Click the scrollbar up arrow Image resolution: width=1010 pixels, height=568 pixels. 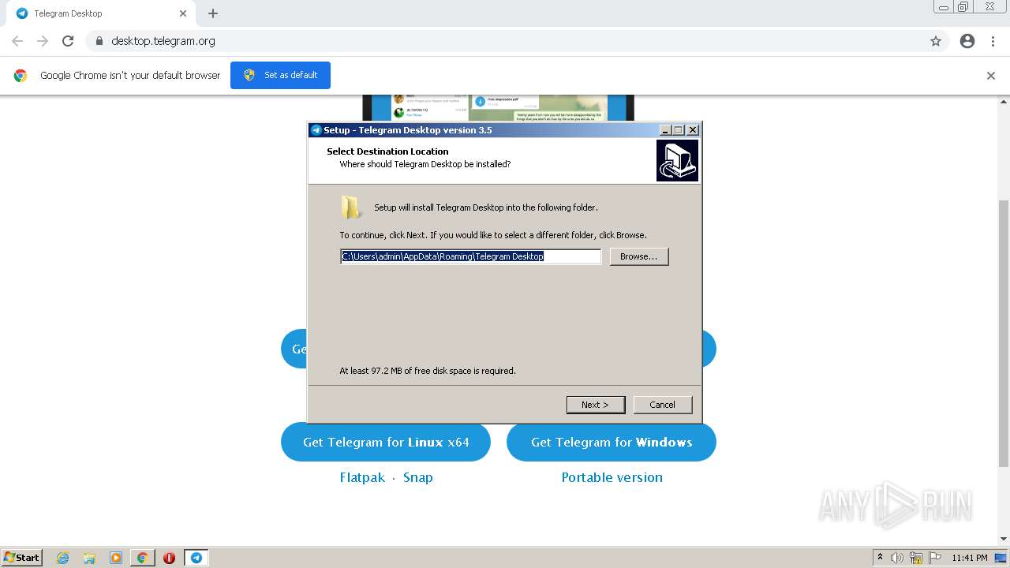tap(1004, 101)
